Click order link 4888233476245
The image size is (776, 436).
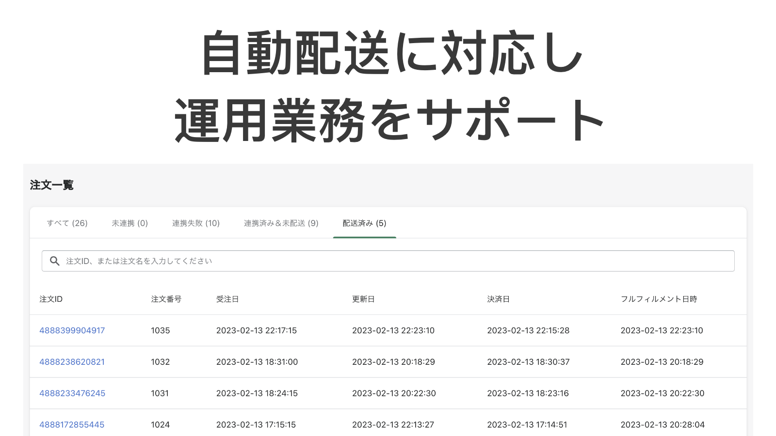coord(72,393)
